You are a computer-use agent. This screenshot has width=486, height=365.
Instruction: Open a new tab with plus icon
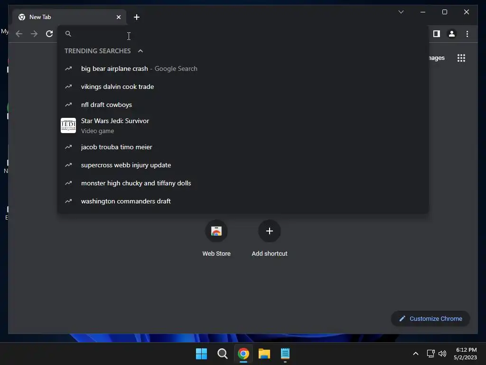tap(137, 17)
